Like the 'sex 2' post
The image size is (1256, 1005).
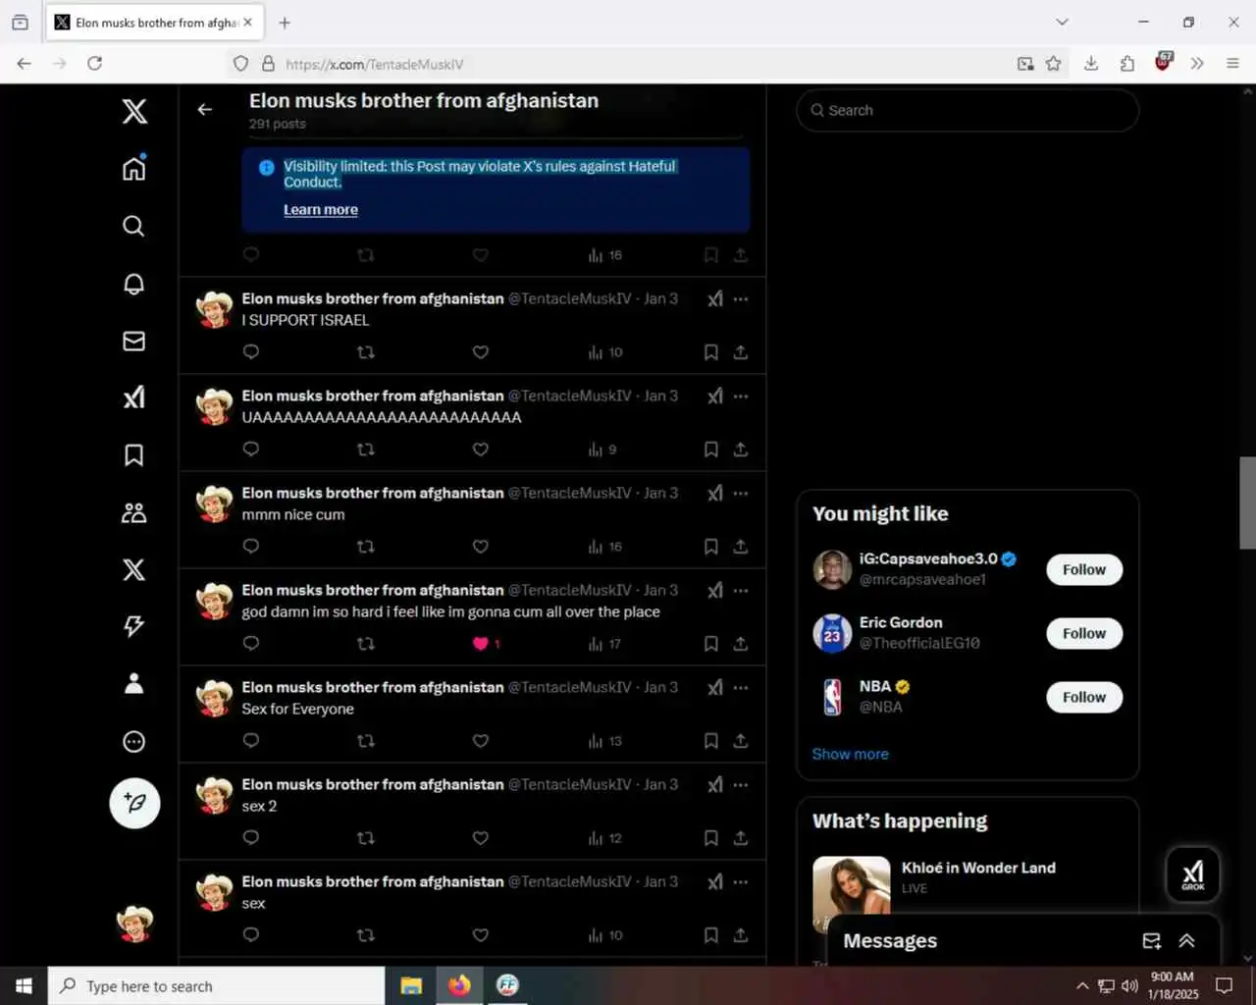[481, 838]
